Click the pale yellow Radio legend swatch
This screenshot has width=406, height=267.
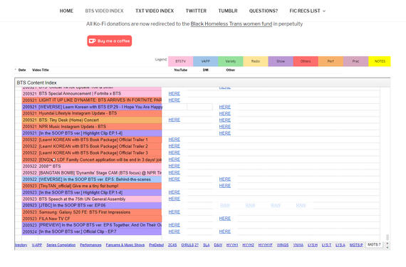tap(256, 61)
